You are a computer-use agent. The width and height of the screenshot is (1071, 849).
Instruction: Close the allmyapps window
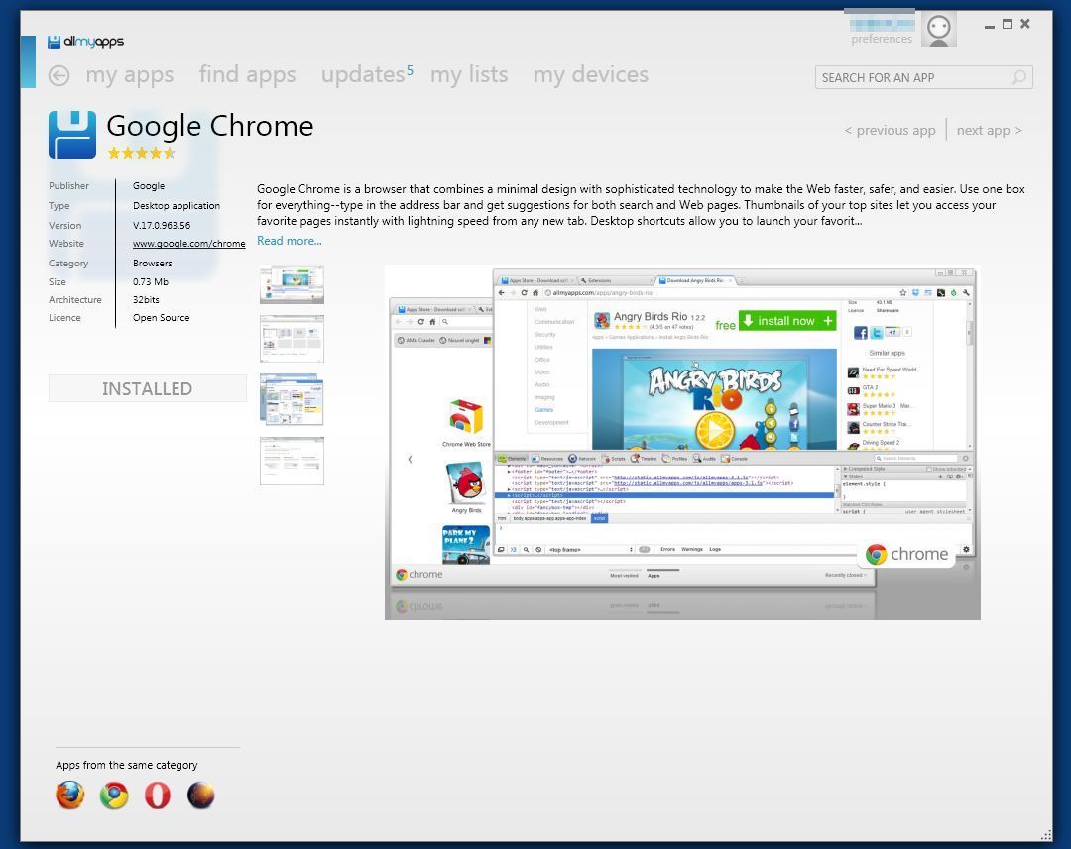pos(1025,24)
